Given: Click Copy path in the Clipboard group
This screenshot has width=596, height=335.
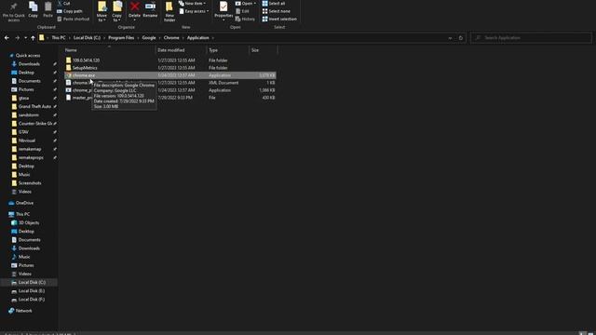Looking at the screenshot, I should tap(70, 11).
